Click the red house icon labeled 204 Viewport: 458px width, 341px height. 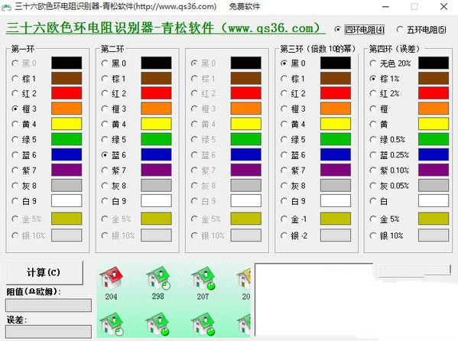coord(112,278)
